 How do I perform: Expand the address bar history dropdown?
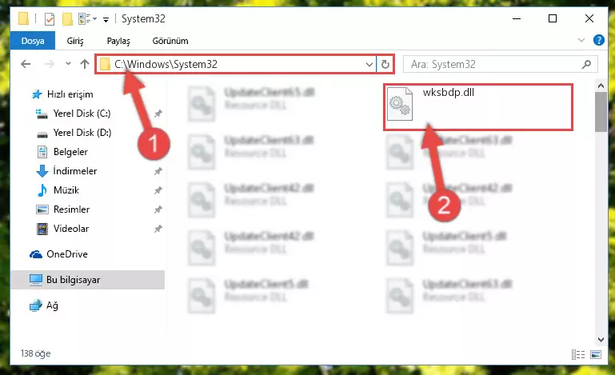tap(369, 64)
